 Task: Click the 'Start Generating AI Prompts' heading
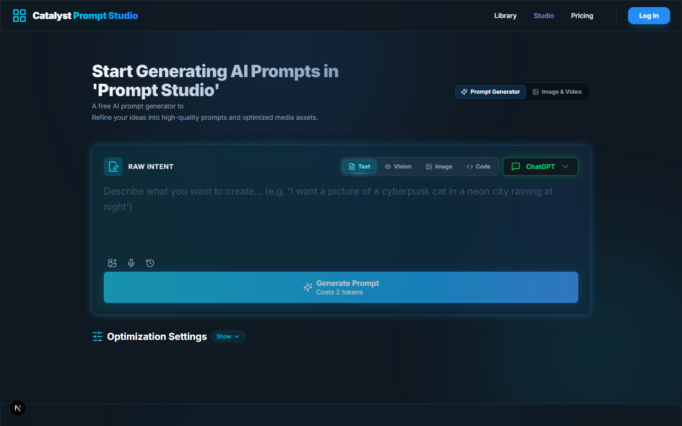point(215,80)
